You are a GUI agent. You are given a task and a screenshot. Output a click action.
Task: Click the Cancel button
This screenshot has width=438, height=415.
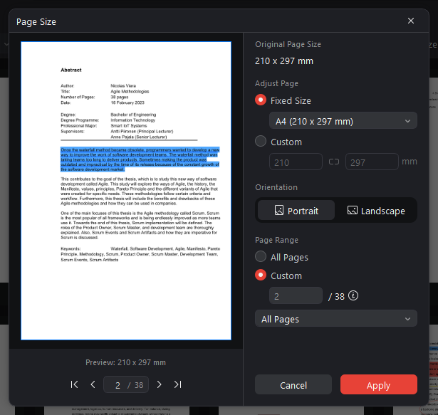(x=293, y=385)
